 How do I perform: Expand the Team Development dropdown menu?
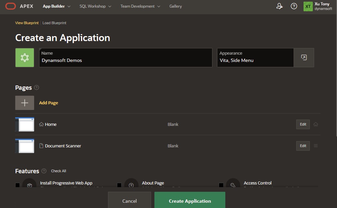140,6
